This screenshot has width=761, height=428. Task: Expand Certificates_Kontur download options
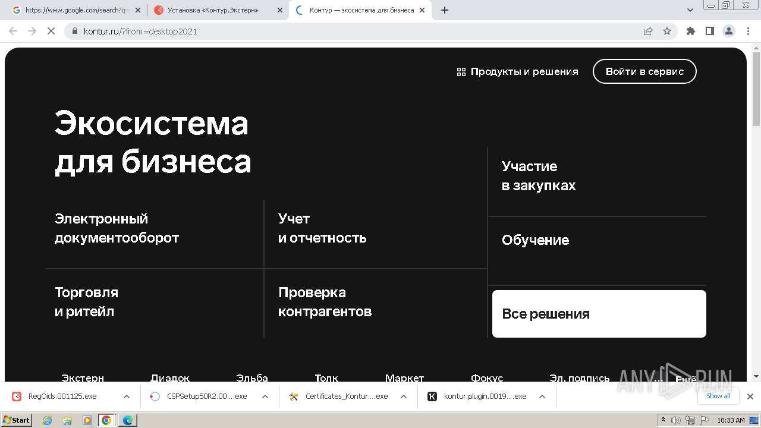404,396
